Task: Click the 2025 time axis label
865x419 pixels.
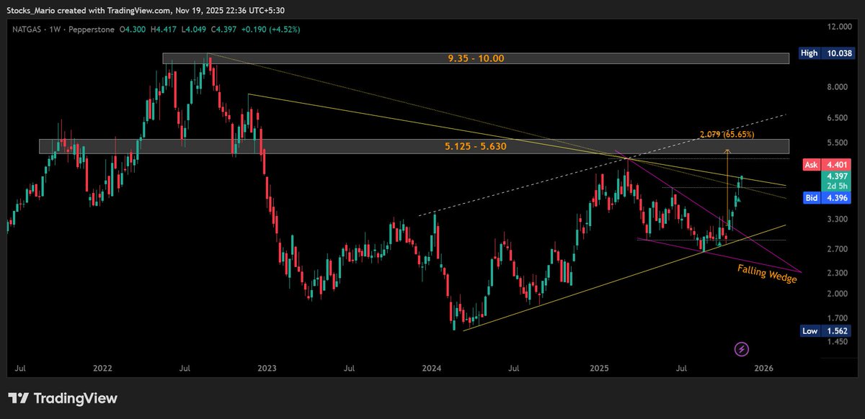Action: (600, 368)
